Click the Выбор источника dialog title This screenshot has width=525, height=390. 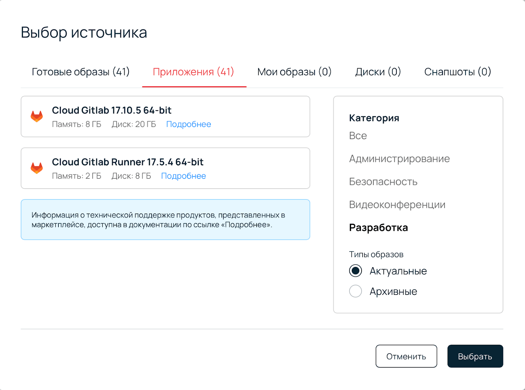[x=84, y=32]
